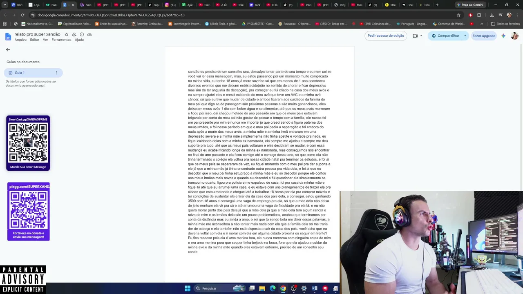Open the Ajuda menu

pyautogui.click(x=79, y=40)
